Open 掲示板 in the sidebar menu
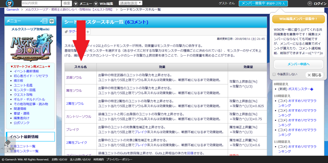 pos(18,81)
